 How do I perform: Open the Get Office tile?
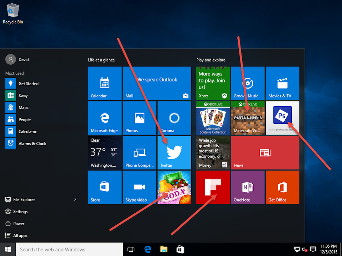coord(283,187)
